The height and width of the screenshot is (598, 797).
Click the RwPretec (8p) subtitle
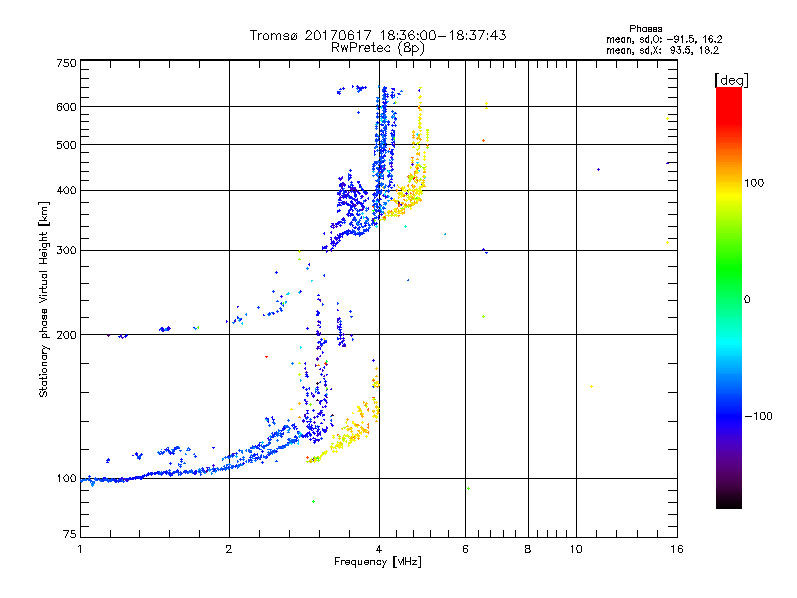click(x=378, y=48)
